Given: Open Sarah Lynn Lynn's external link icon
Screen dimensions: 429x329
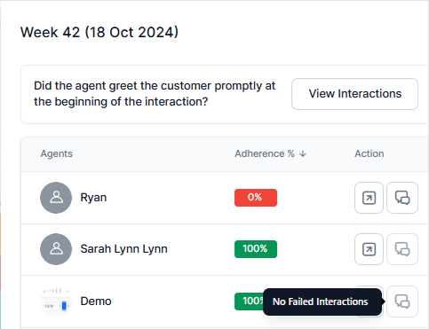Looking at the screenshot, I should click(x=369, y=249).
